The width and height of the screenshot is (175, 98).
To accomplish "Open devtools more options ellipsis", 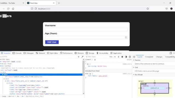I will [174, 53].
